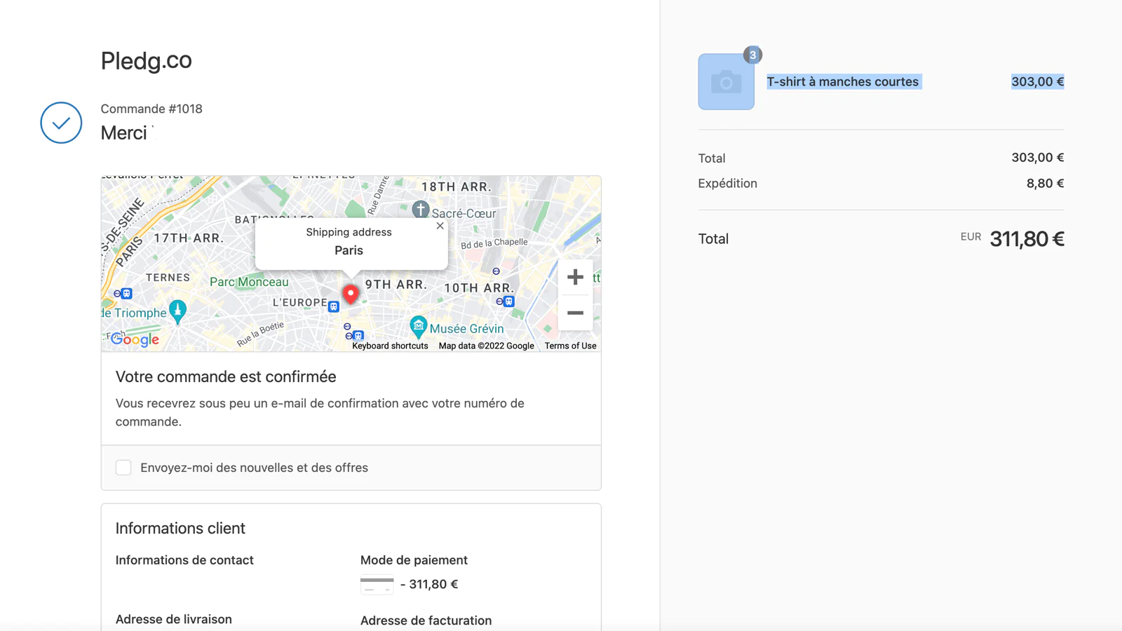Close the Shipping address popup
The width and height of the screenshot is (1122, 631).
click(x=440, y=226)
